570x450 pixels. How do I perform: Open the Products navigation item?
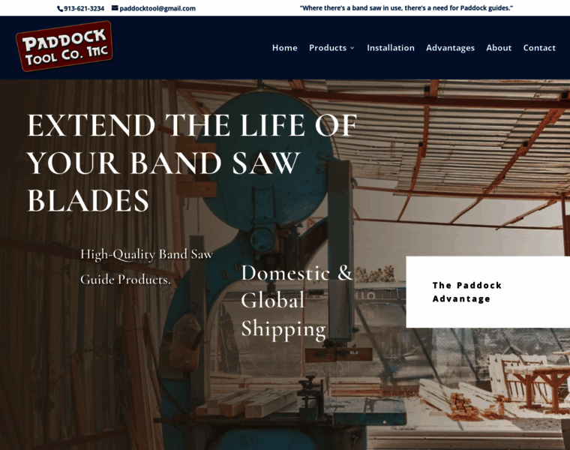point(328,47)
